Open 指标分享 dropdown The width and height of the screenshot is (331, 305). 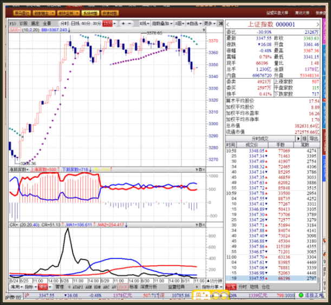click(212, 287)
